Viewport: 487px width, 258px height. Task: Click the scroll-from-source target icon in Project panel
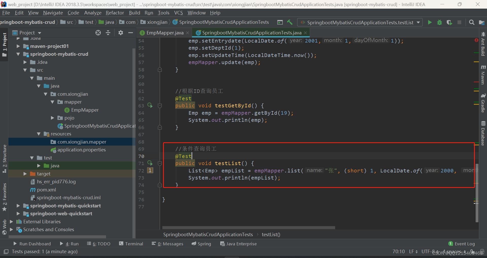pos(98,33)
